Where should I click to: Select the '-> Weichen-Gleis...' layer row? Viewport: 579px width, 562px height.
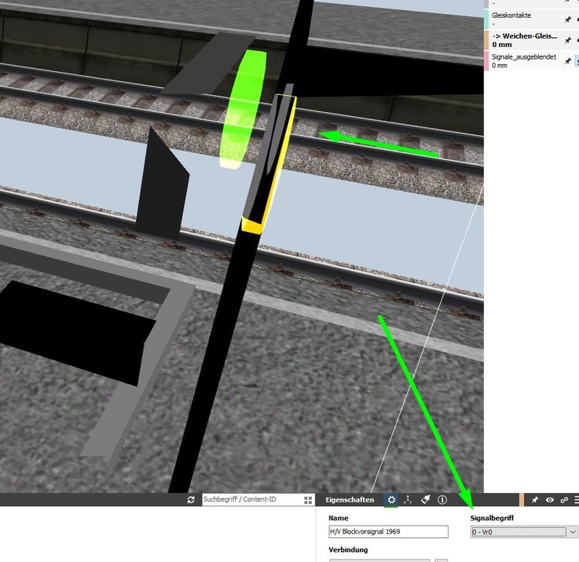[x=531, y=40]
